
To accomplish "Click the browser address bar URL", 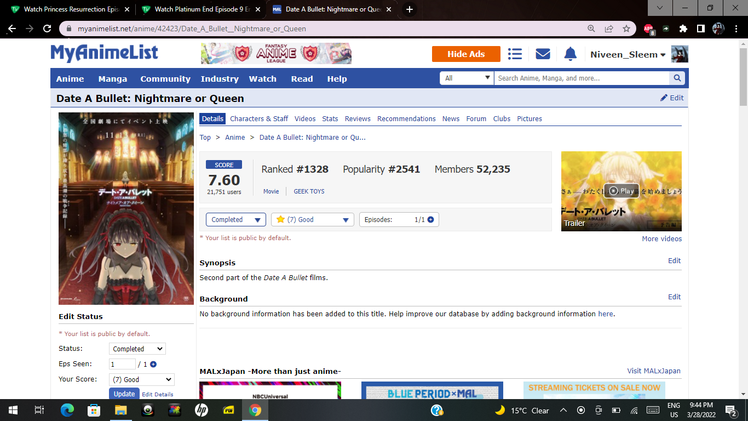I will pos(192,29).
